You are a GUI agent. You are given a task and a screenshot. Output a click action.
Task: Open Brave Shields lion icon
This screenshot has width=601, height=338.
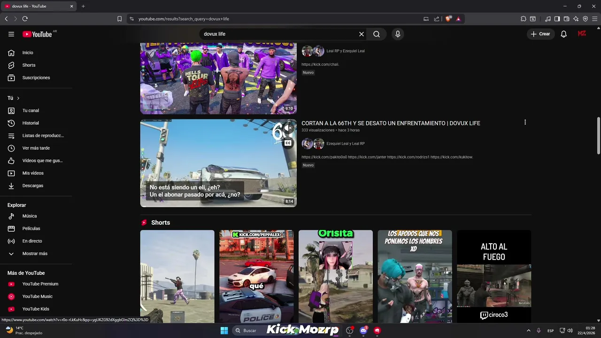[x=448, y=19]
